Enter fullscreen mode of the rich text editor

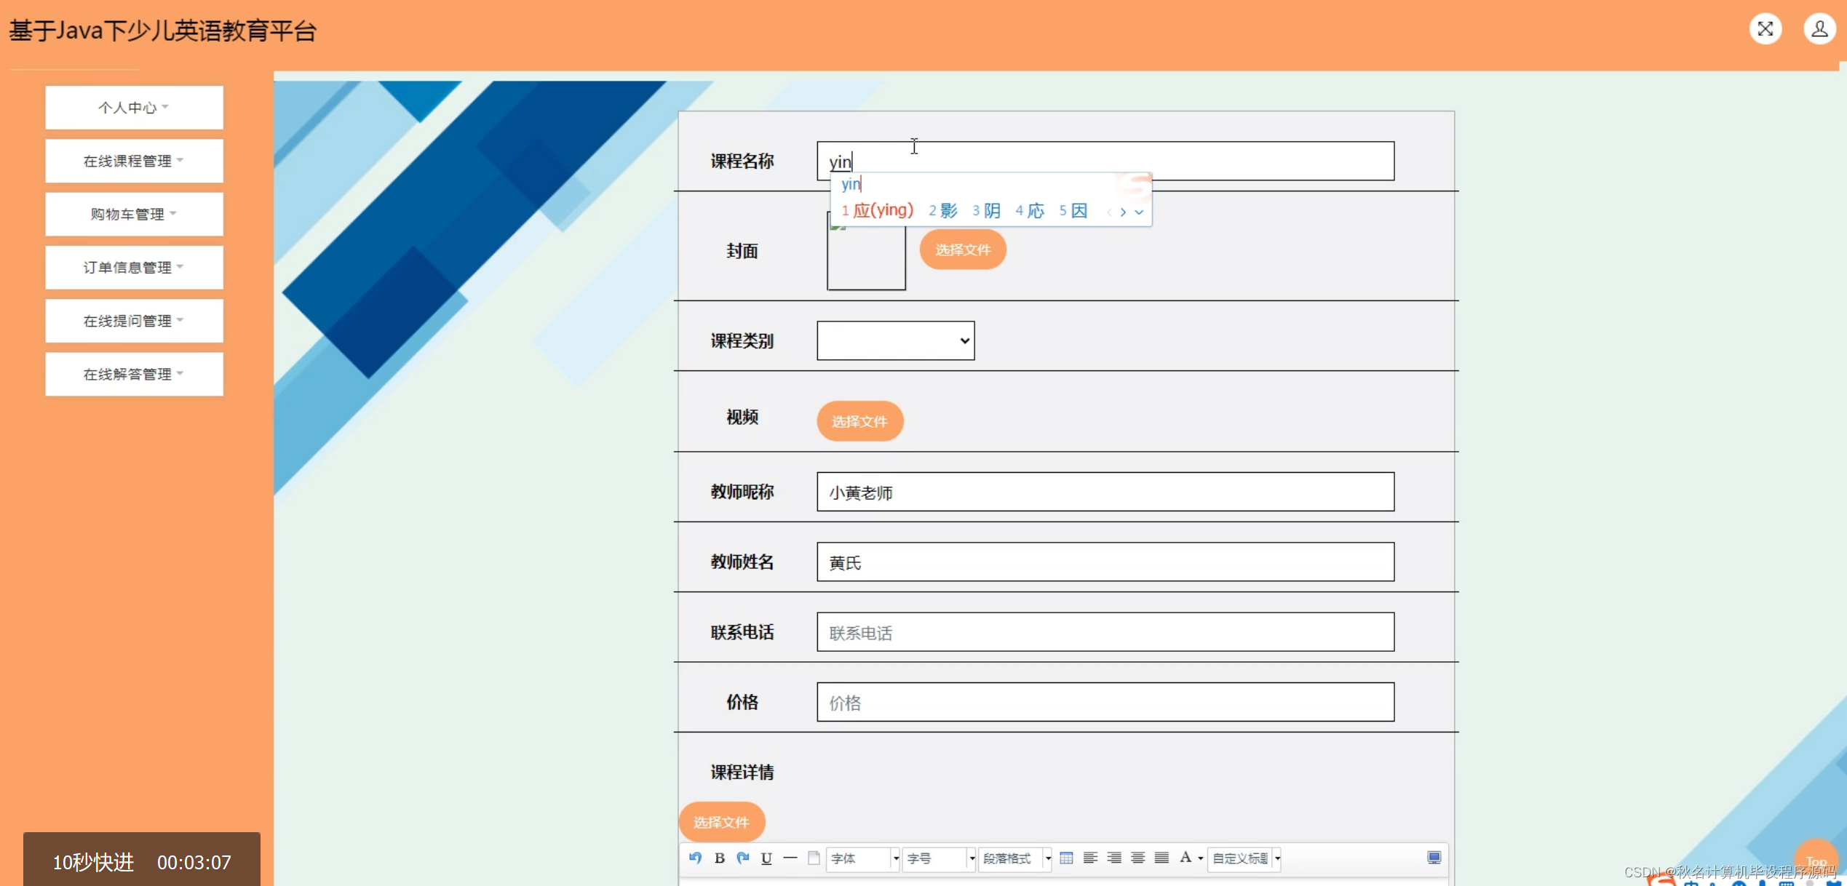point(1433,858)
